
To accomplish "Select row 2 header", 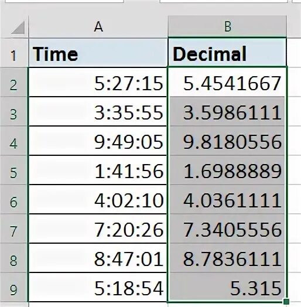I will (x=13, y=82).
